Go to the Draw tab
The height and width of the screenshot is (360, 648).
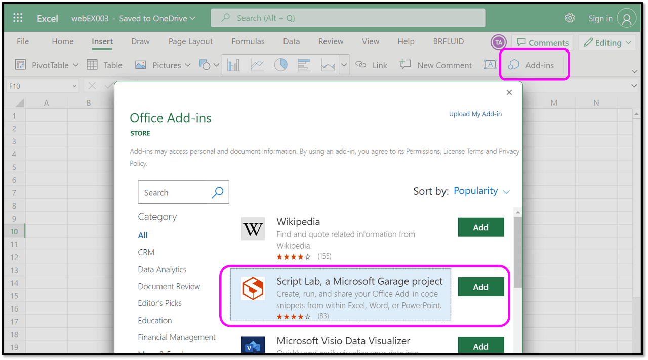click(140, 41)
